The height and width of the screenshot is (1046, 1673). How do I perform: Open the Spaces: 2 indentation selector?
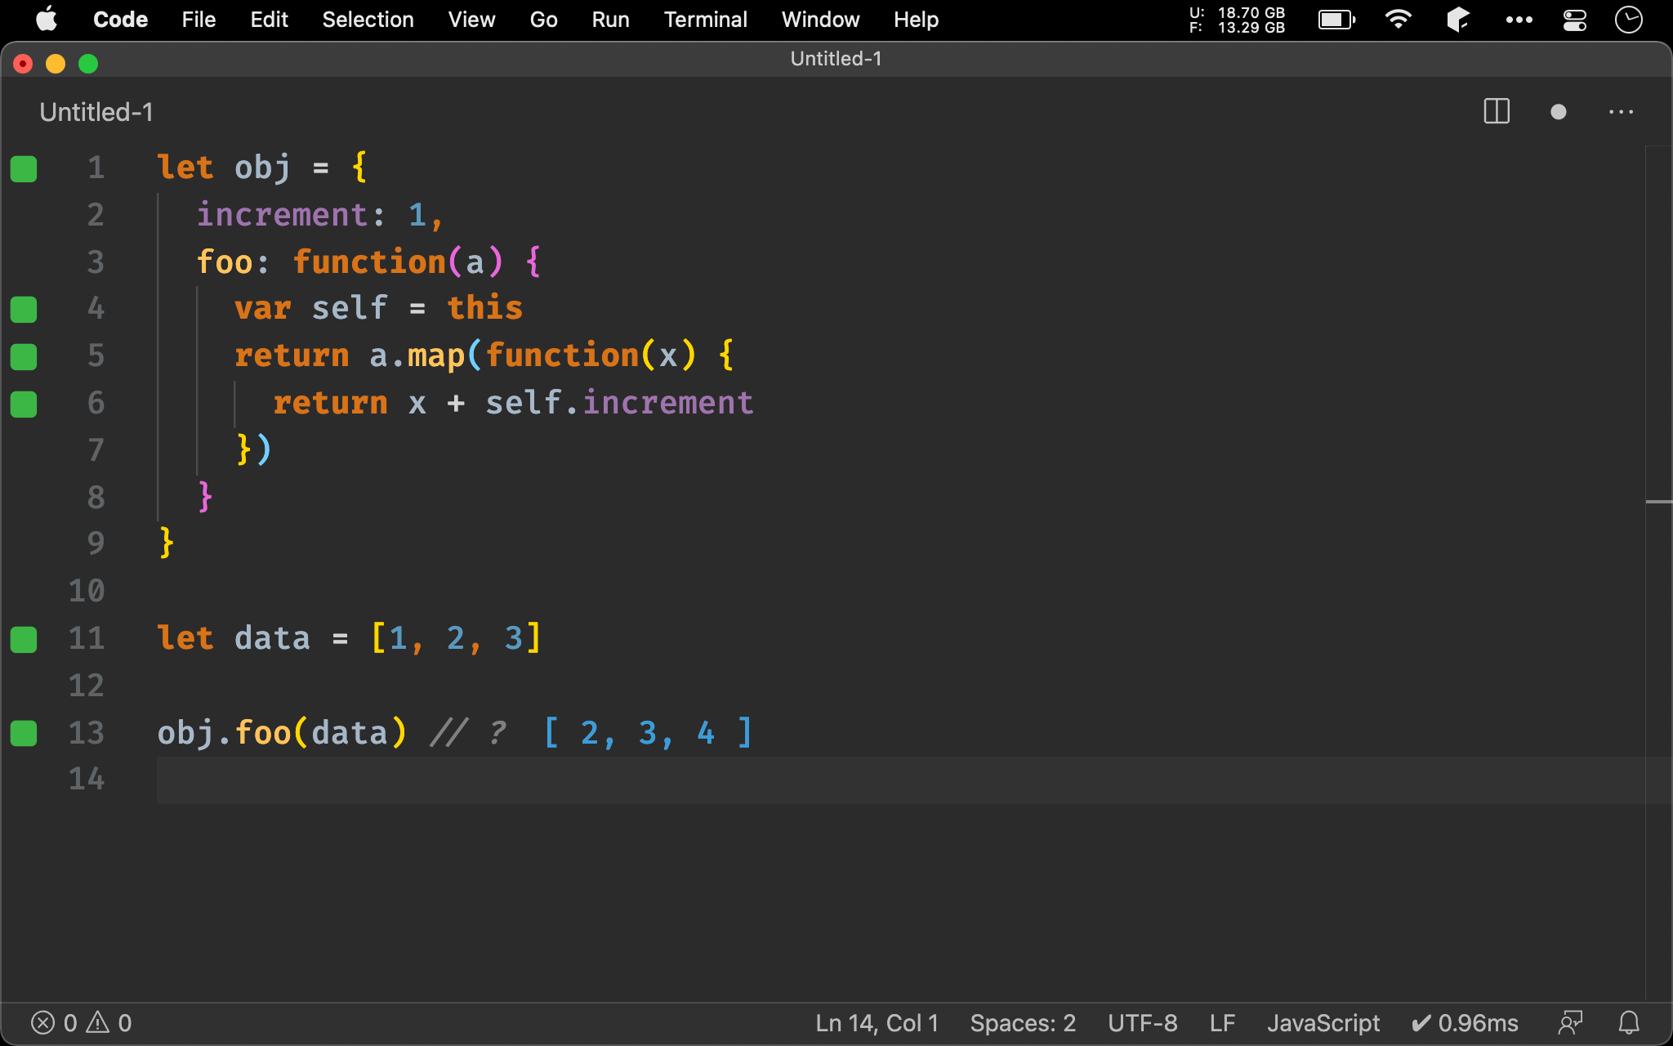[1022, 1022]
